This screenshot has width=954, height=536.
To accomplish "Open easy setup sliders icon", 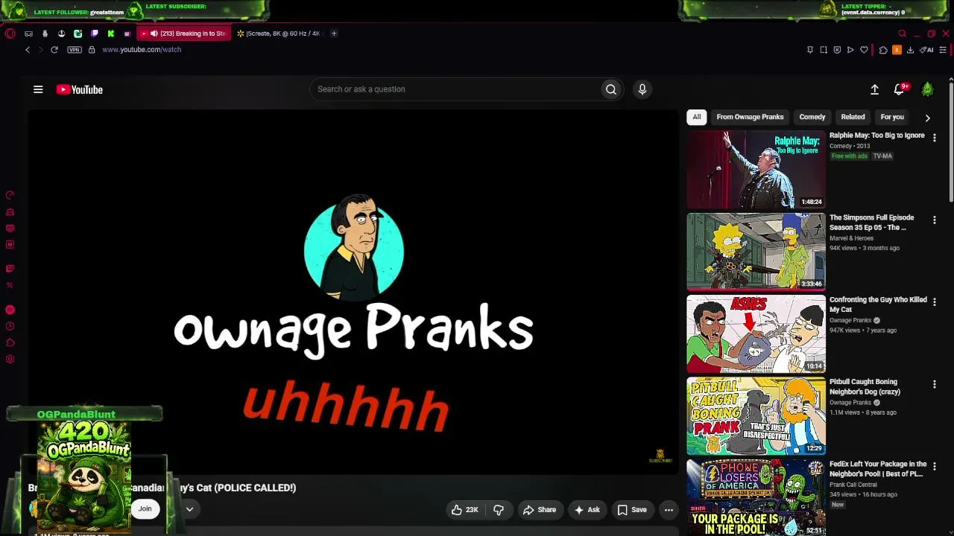I will tap(943, 50).
